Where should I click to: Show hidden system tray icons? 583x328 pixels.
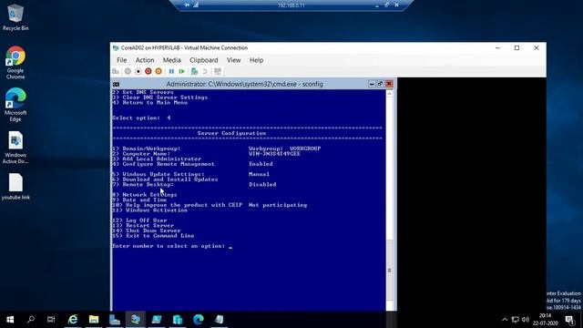click(505, 320)
